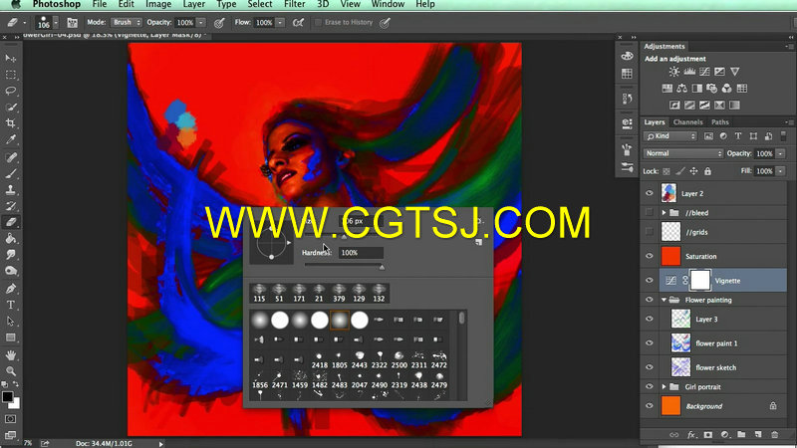Open the Photoshop application menu
This screenshot has width=797, height=448.
pyautogui.click(x=57, y=5)
